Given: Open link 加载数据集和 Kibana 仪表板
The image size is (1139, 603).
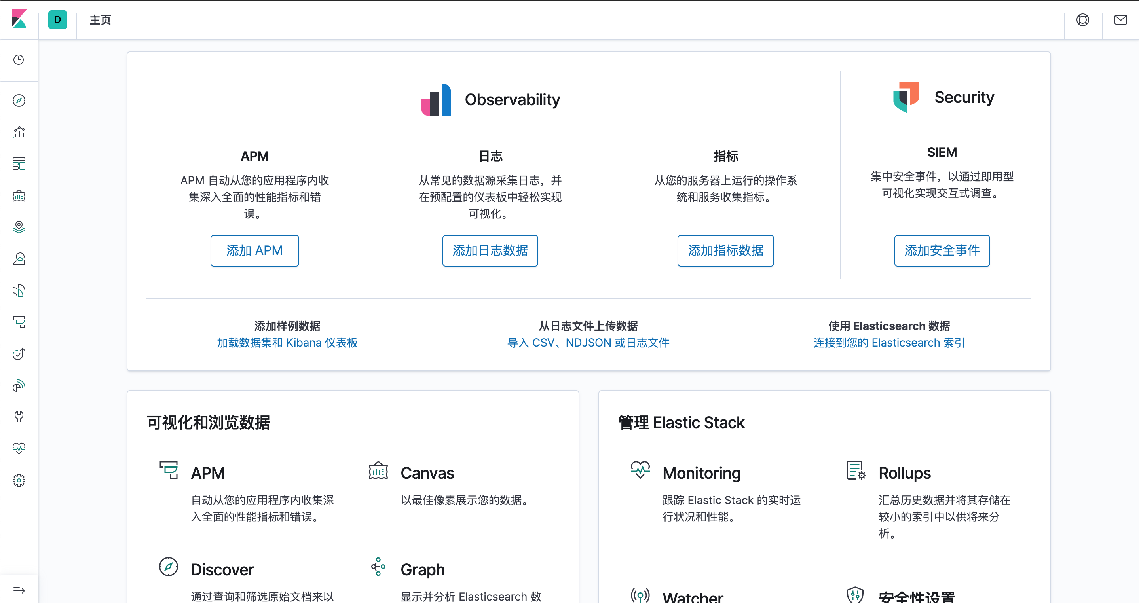Looking at the screenshot, I should pos(287,343).
